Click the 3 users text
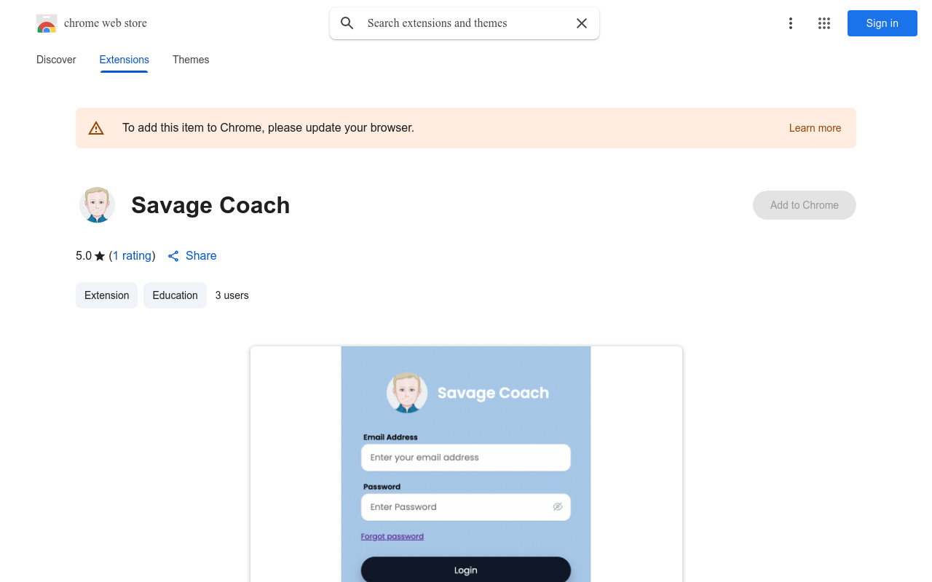932x582 pixels. 232,295
